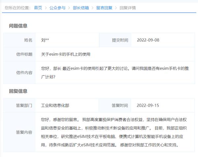Click the letter content question text
This screenshot has width=198, height=157.
[x=115, y=72]
